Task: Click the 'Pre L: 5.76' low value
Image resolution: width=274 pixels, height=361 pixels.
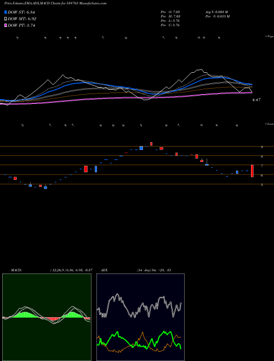Action: 170,21
